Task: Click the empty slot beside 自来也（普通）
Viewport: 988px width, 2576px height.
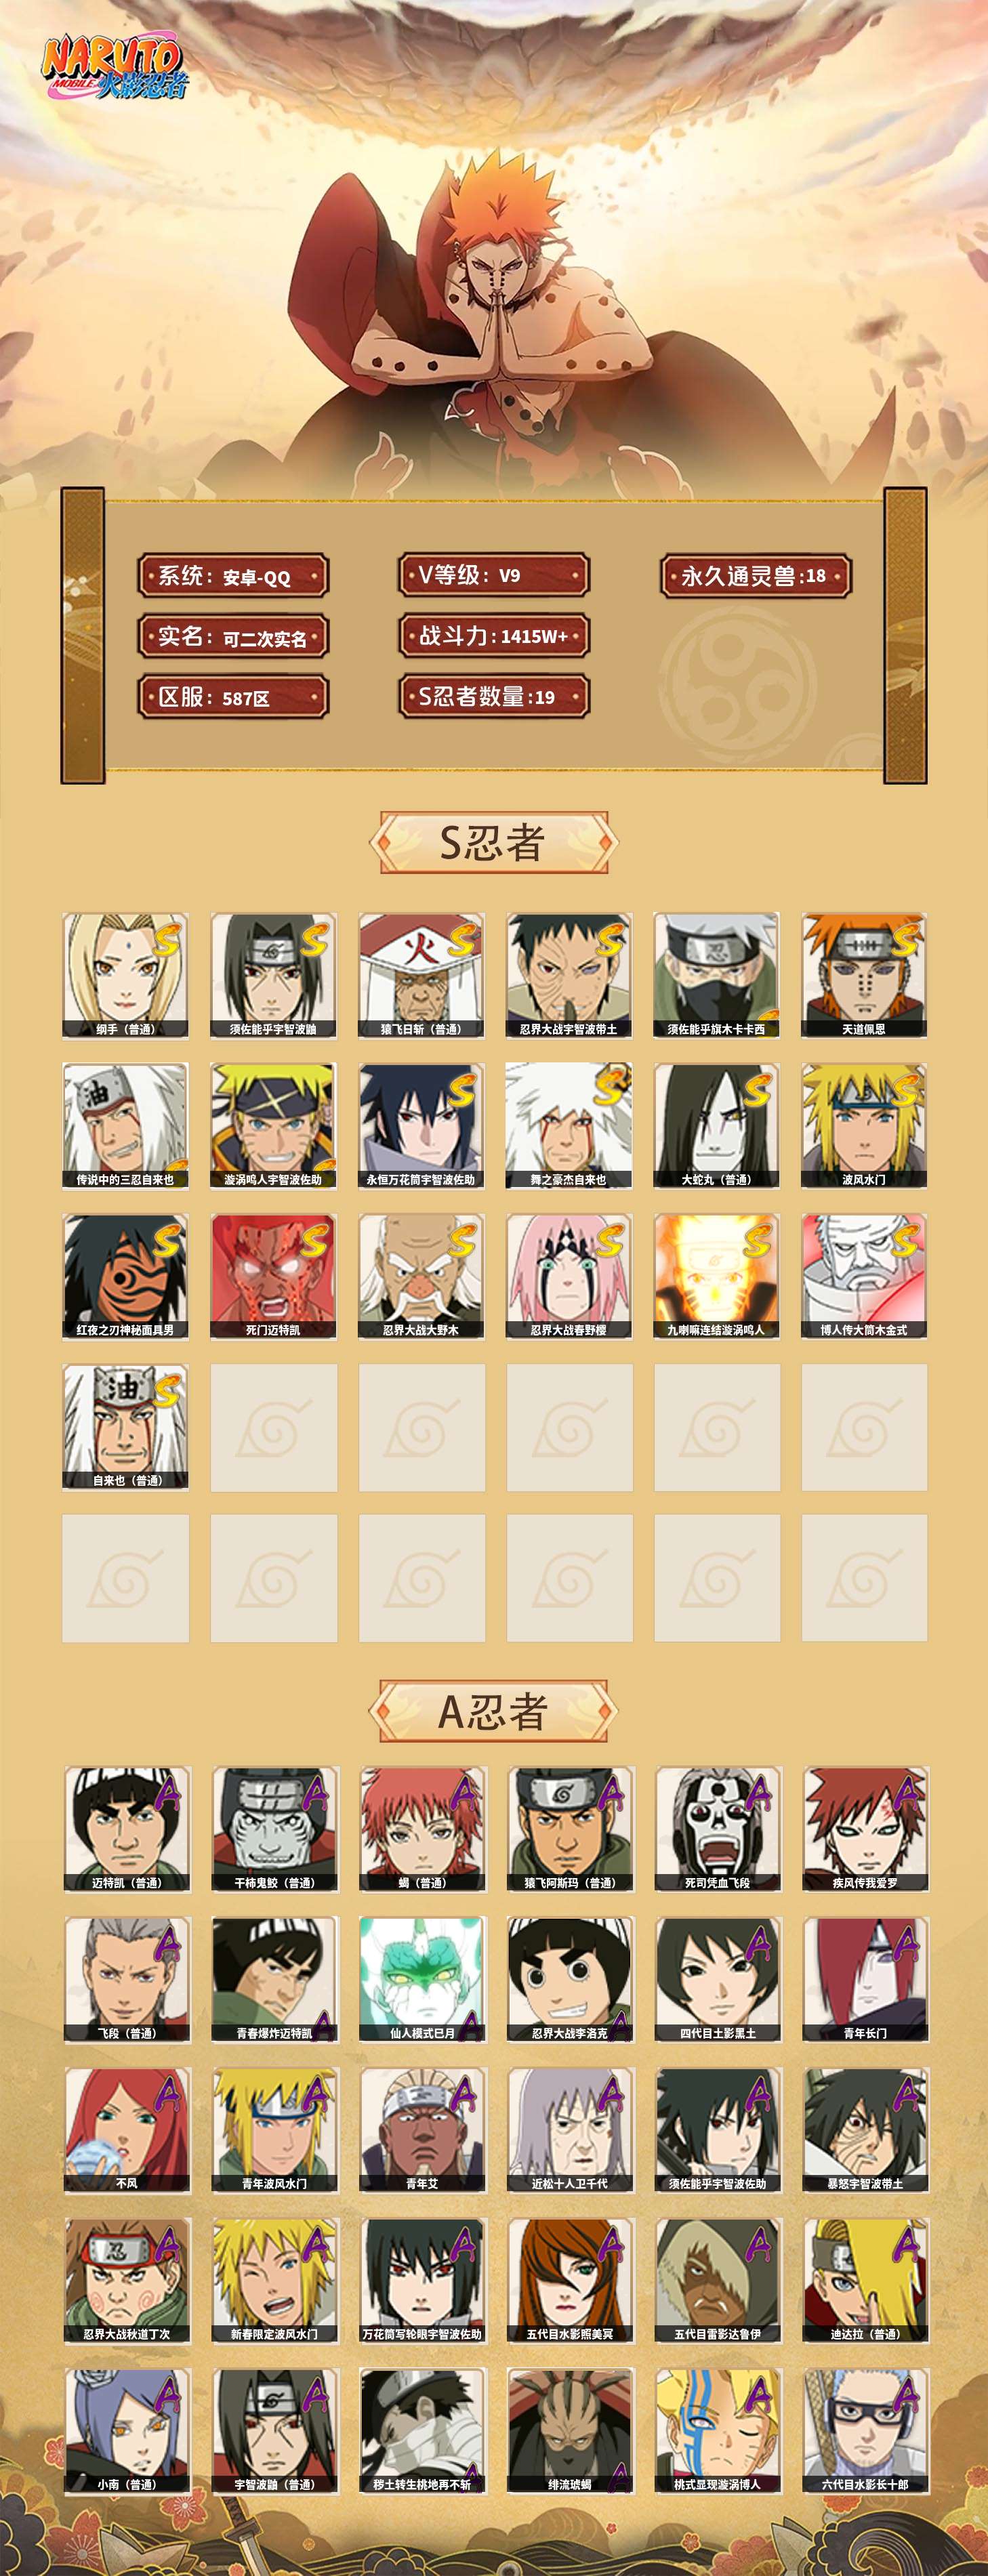Action: [273, 1427]
